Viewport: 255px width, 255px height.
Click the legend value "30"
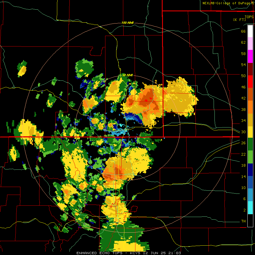(x=243, y=132)
